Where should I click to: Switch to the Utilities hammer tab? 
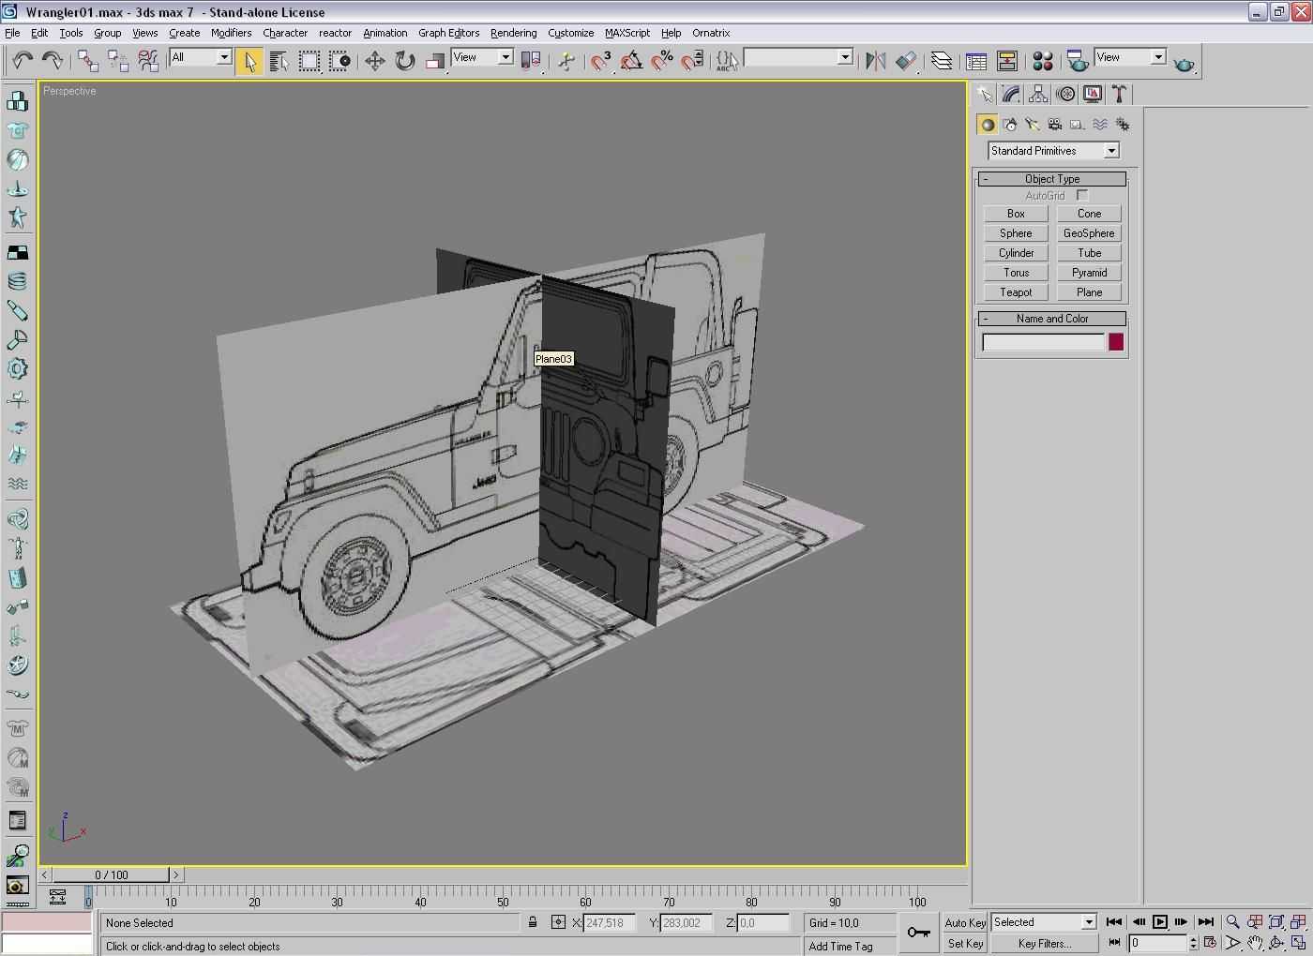(x=1119, y=94)
